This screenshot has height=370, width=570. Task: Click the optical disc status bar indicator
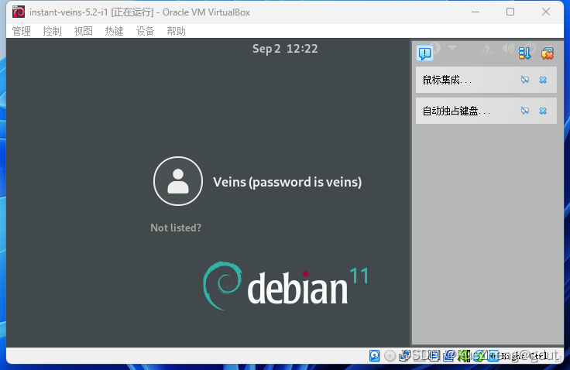[x=390, y=355]
